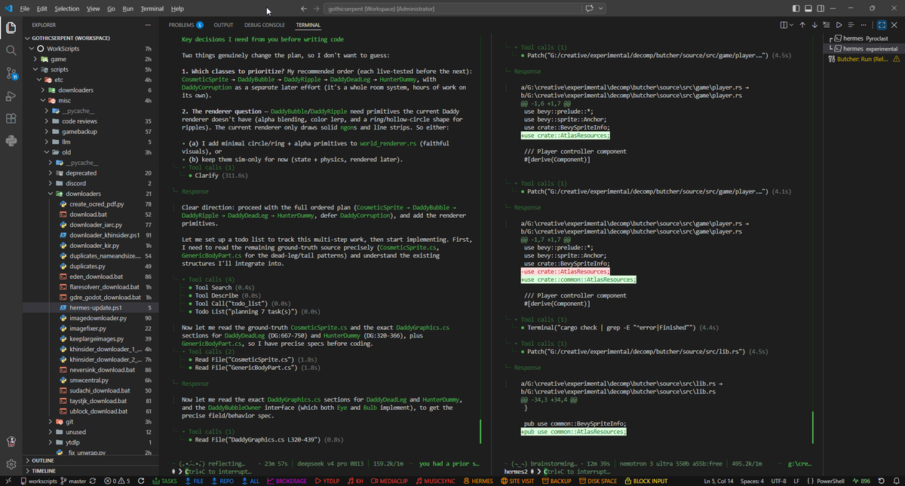The image size is (905, 486).
Task: Open split terminal dropdown chevron
Action: click(791, 25)
